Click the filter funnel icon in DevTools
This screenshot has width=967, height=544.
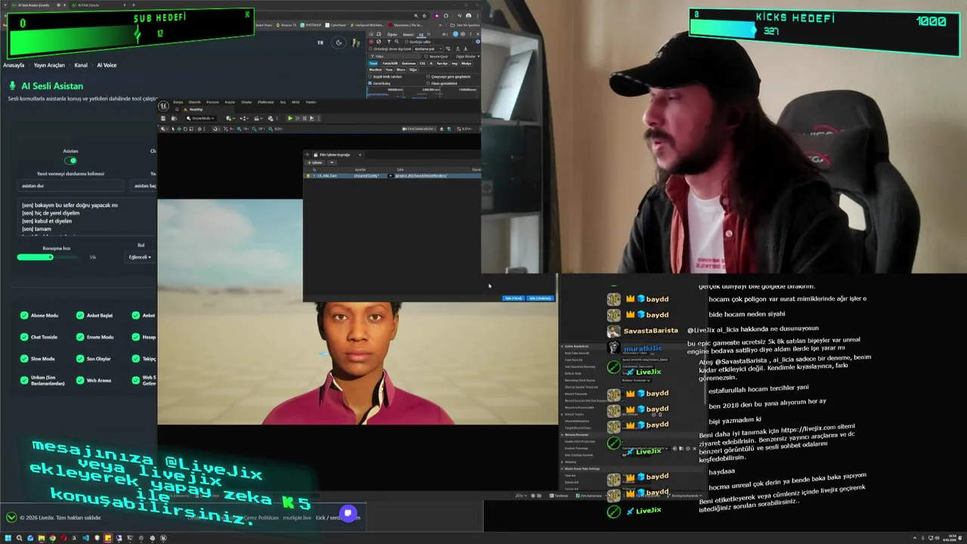389,42
